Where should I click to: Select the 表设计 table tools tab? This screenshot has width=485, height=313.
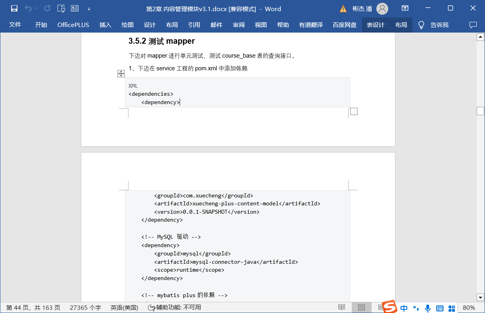pyautogui.click(x=376, y=25)
